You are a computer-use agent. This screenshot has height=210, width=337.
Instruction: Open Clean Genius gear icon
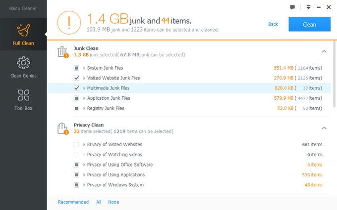coord(23,63)
